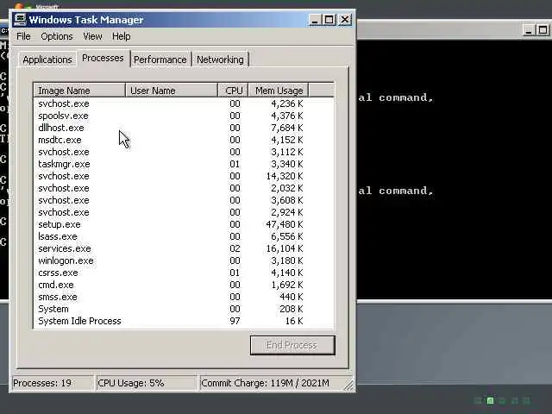Screen dimensions: 552x414
Task: Select svchost.exe using 2,032 K
Action: (x=184, y=188)
